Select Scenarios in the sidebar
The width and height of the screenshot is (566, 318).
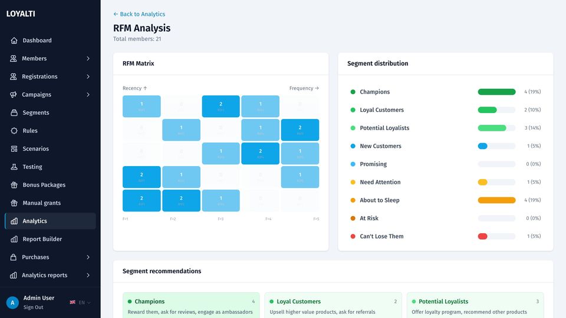[x=50, y=148]
